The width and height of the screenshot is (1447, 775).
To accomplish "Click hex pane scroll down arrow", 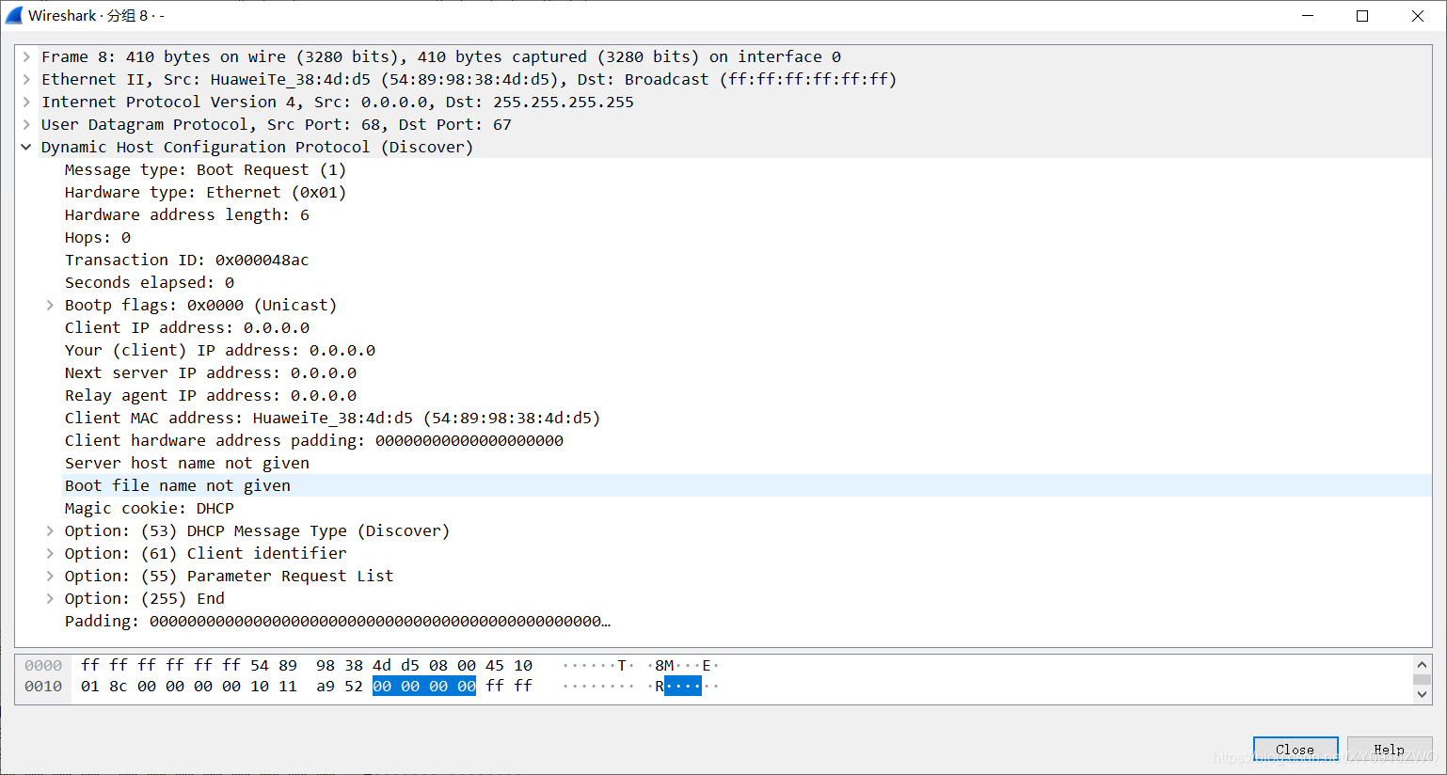I will click(1422, 694).
